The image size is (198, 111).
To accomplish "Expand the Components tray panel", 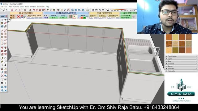I will 181,56.
